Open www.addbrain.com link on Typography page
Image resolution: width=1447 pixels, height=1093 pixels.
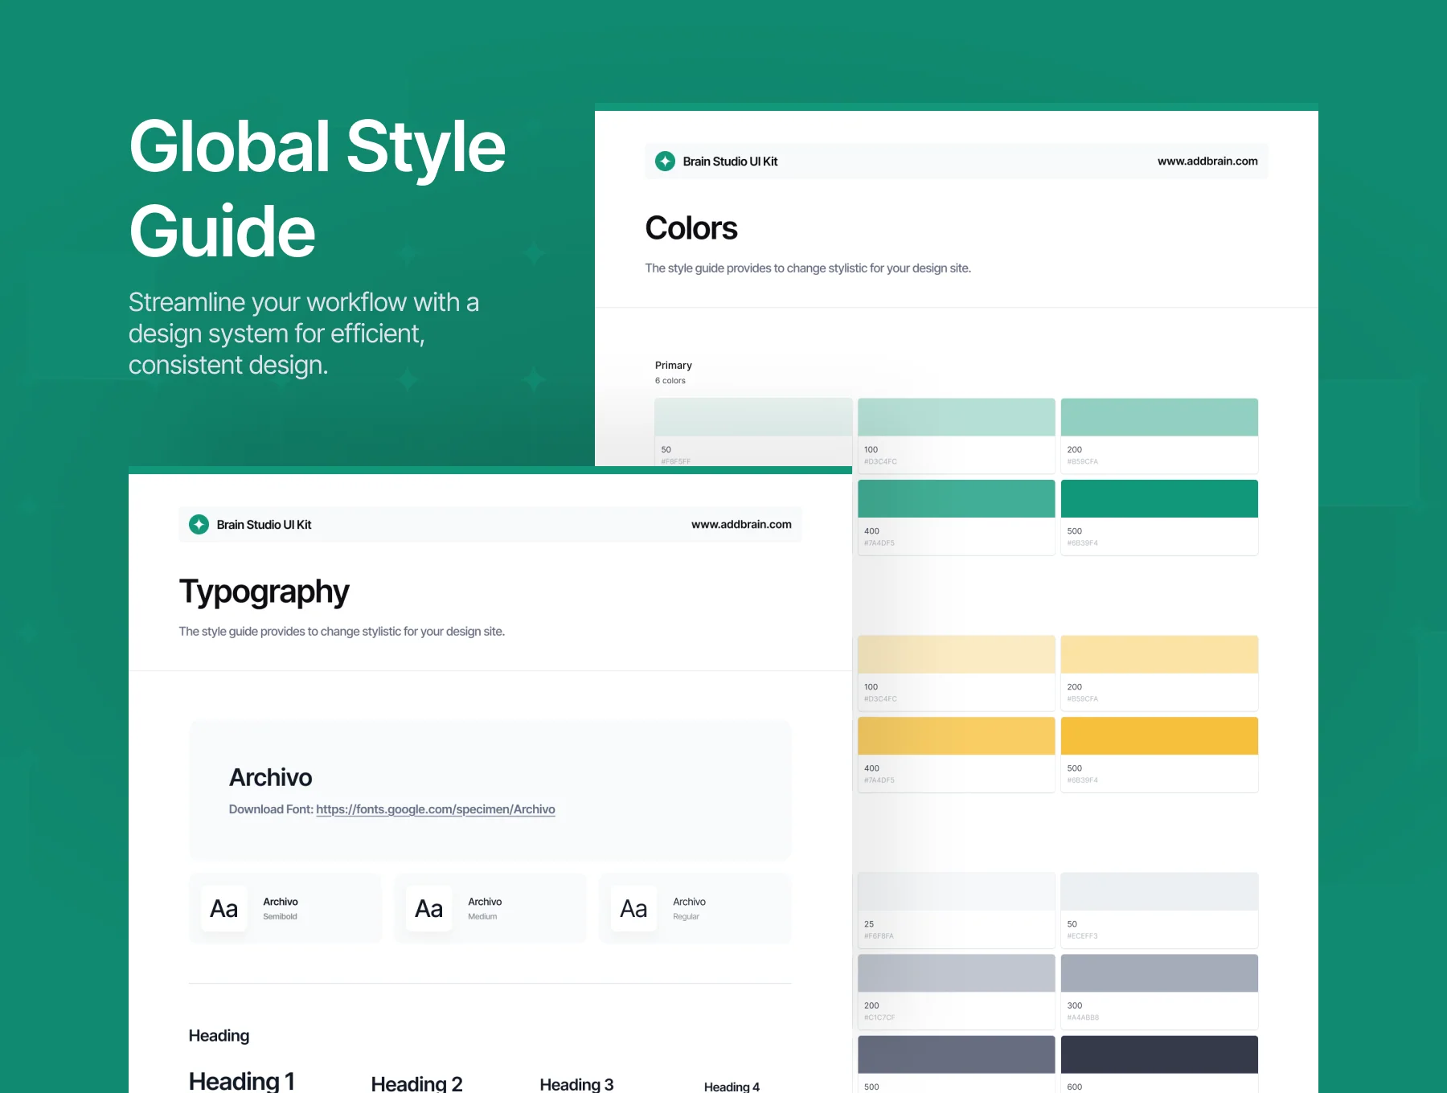741,525
